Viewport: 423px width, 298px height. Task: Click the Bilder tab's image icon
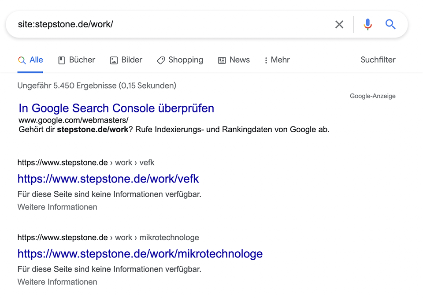pyautogui.click(x=114, y=60)
